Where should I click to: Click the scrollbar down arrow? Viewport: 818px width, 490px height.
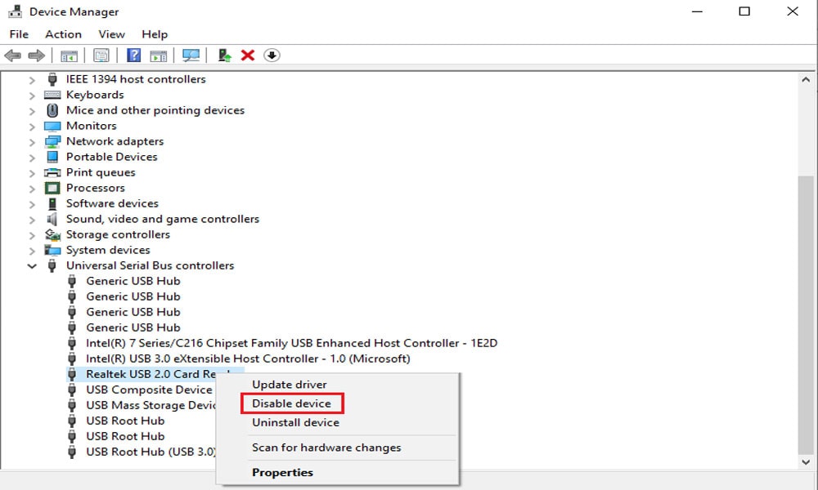[806, 461]
